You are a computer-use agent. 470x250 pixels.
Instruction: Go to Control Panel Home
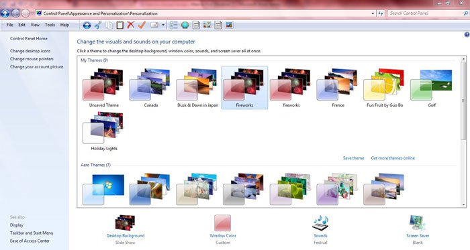[x=29, y=39]
